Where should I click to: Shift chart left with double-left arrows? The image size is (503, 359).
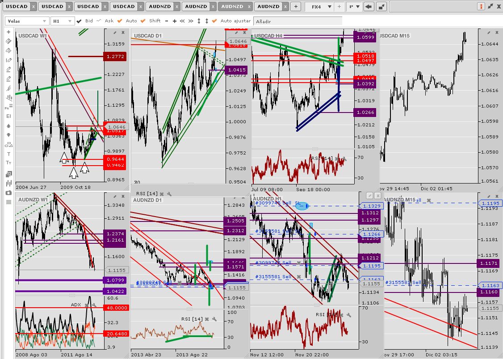(x=182, y=21)
